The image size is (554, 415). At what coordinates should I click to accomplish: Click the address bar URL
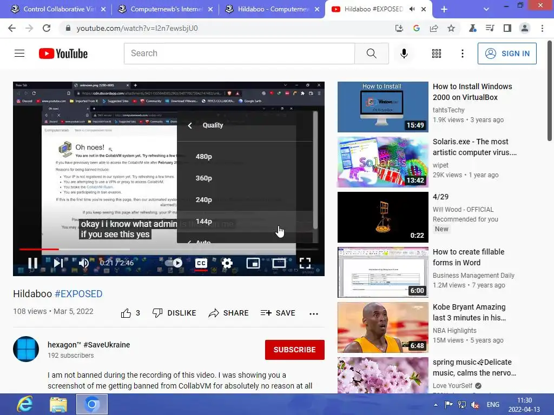(x=137, y=28)
